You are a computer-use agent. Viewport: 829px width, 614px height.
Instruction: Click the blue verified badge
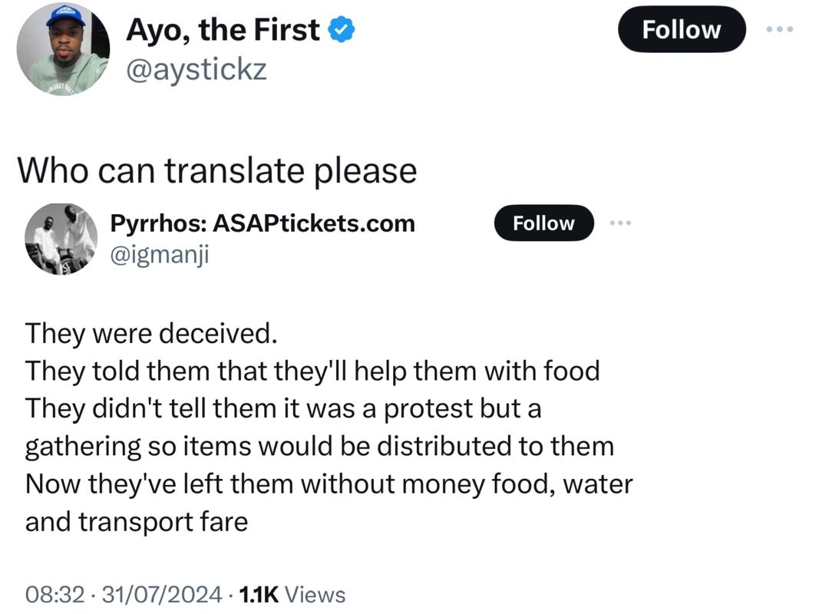(x=342, y=30)
